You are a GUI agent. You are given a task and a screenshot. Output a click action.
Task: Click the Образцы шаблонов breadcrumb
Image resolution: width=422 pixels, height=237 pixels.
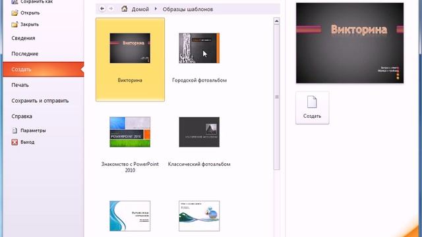(x=187, y=9)
